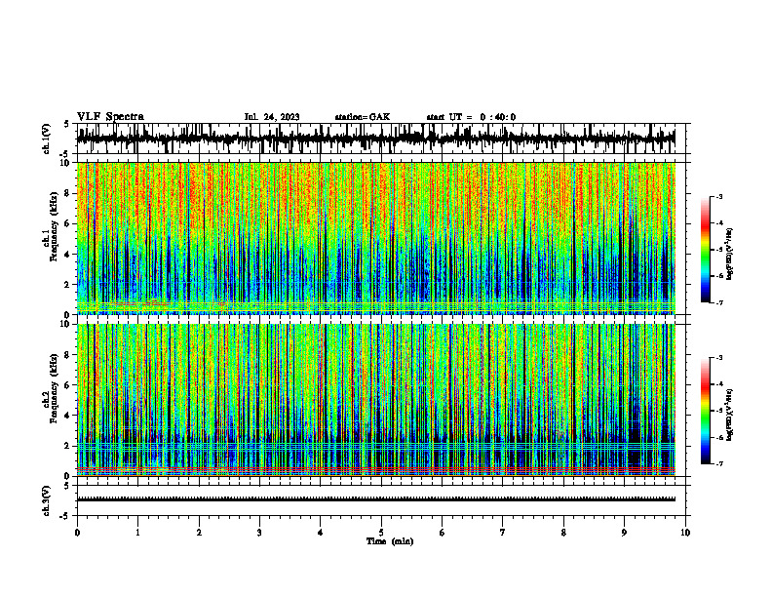Click the date label Jul. 24, 2023

coord(272,117)
